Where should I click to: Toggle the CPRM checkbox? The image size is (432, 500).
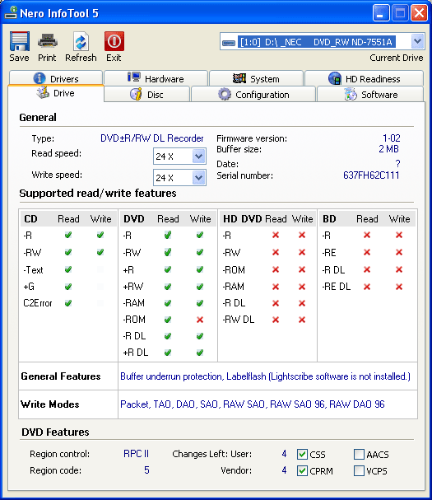[302, 470]
